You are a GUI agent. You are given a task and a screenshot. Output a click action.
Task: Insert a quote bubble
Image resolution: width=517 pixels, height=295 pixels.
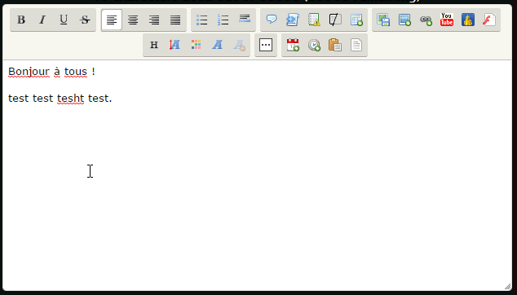272,20
